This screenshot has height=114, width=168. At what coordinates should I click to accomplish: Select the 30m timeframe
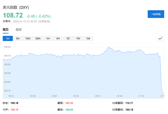(38, 38)
